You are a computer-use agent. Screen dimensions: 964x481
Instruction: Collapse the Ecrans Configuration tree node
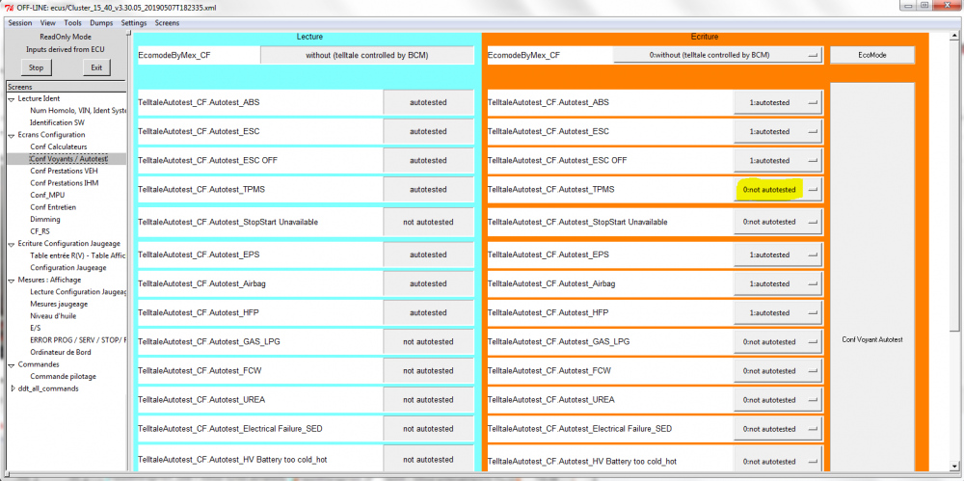(11, 135)
